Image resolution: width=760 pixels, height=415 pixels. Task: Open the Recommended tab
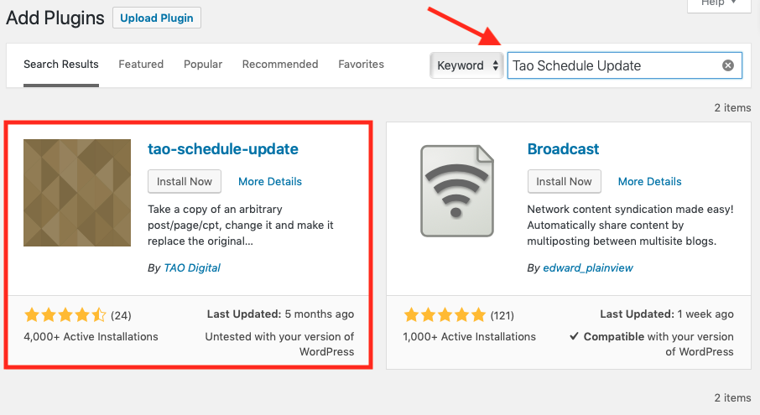(279, 65)
